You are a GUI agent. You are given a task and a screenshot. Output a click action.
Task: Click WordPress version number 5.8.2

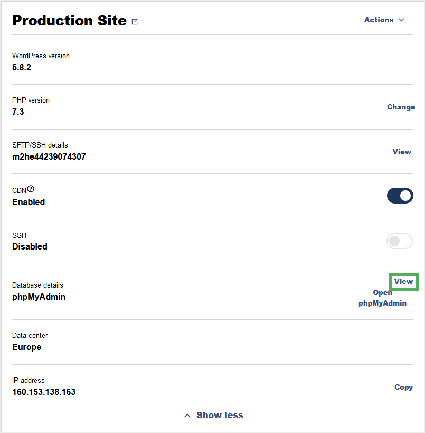pos(22,67)
